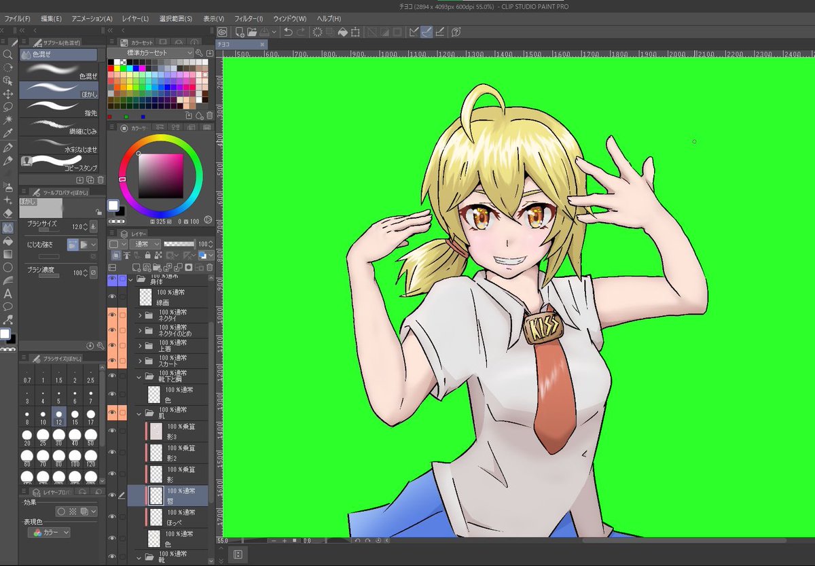Toggle visibility of the 影3 layer

112,431
